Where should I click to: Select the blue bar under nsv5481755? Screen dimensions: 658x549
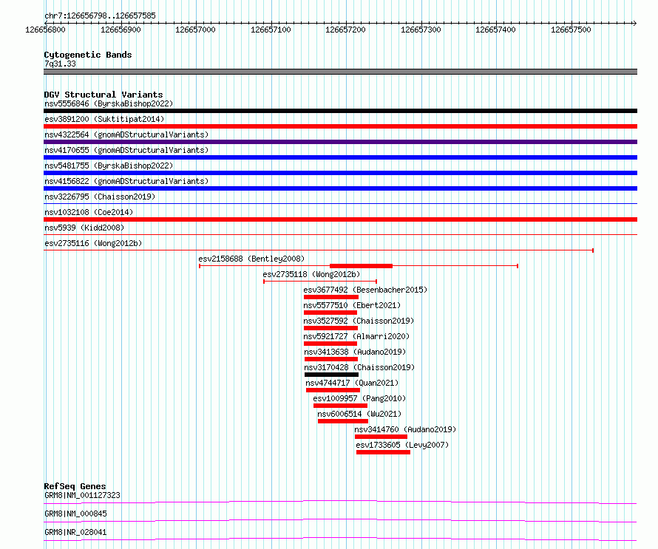click(340, 173)
